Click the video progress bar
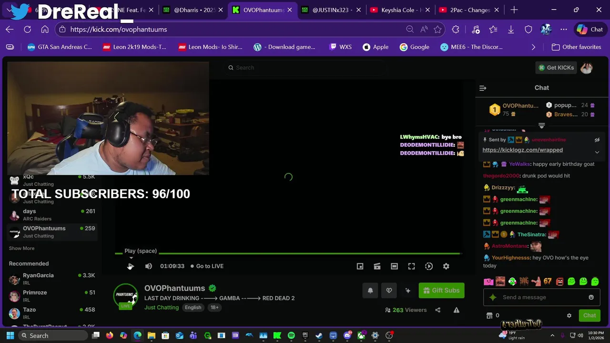Screen dimensions: 610x343 [x=288, y=253]
